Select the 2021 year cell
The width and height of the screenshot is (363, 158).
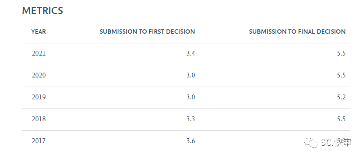(39, 53)
